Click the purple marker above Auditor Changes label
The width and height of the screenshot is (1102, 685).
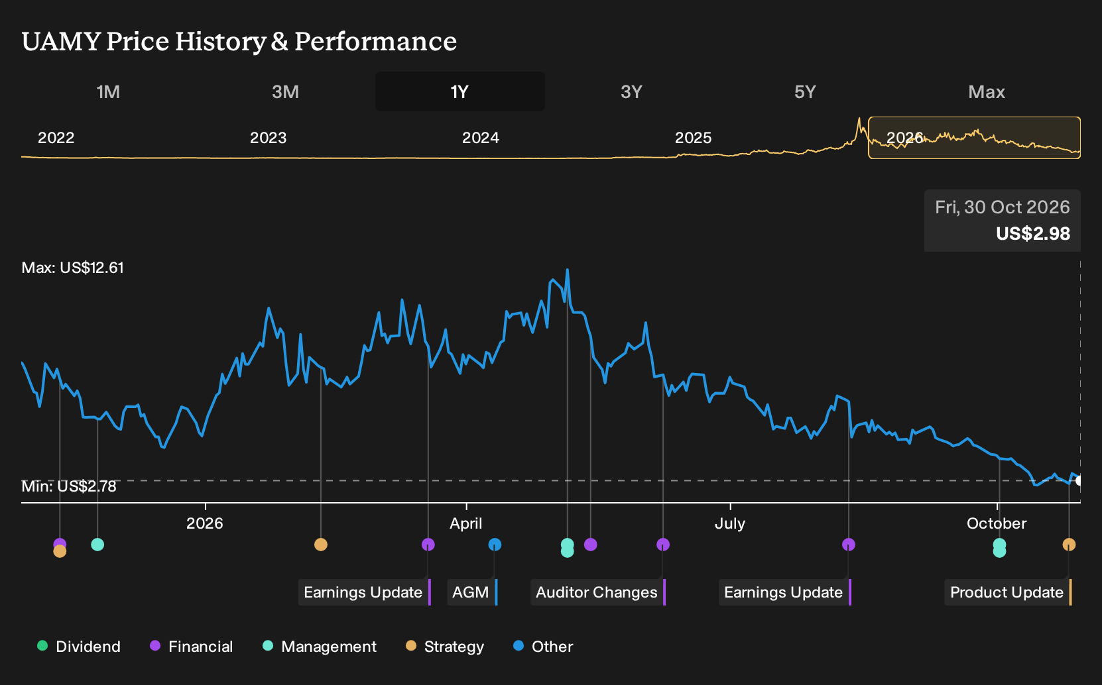tap(663, 545)
